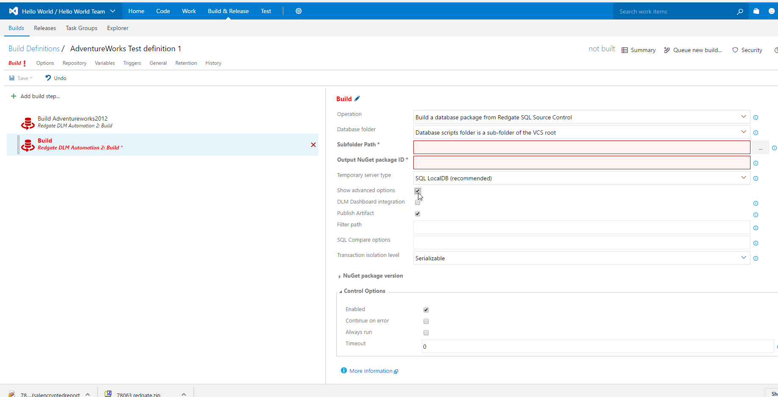Click the Publish Artifact info icon
778x397 pixels.
pos(756,215)
